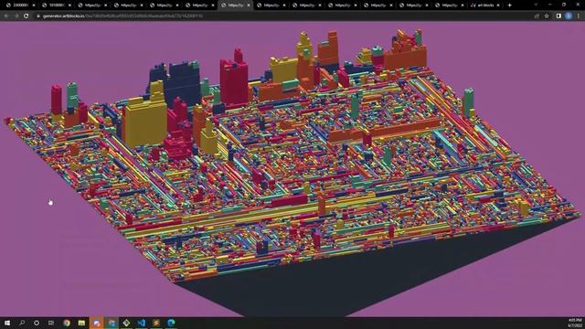Click the share page icon in address bar
The width and height of the screenshot is (585, 329).
click(x=537, y=16)
